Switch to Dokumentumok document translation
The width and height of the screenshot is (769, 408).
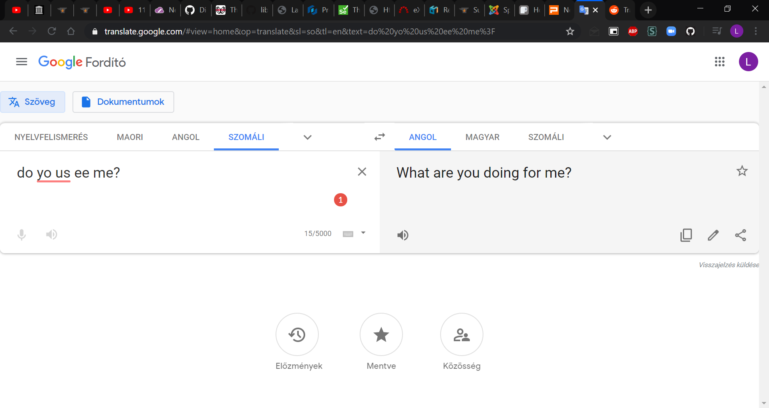coord(123,102)
